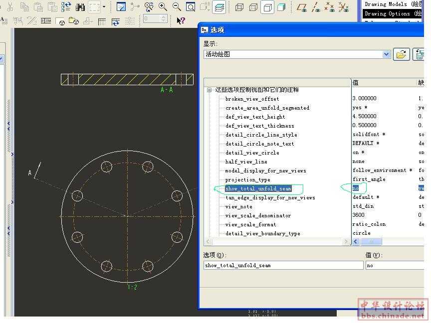Click the Cut scissors icon
The height and width of the screenshot is (323, 431).
click(10, 7)
